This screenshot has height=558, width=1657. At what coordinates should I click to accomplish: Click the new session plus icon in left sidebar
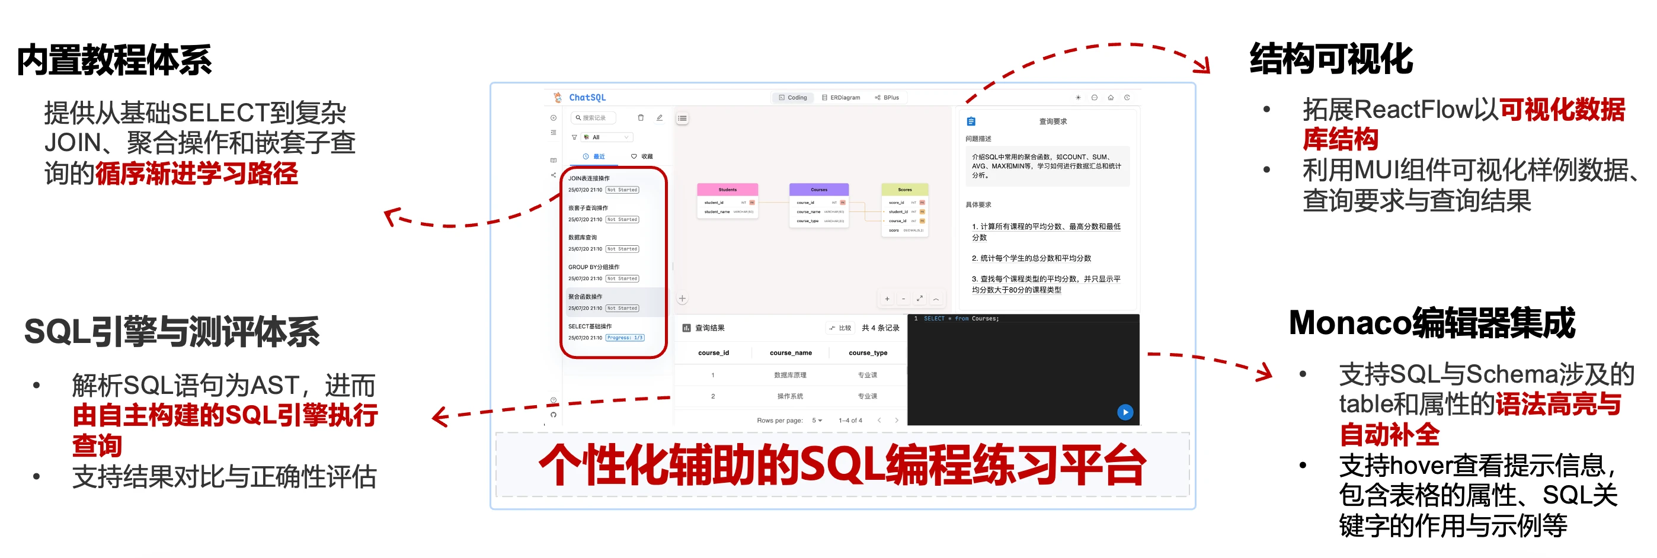tap(553, 118)
